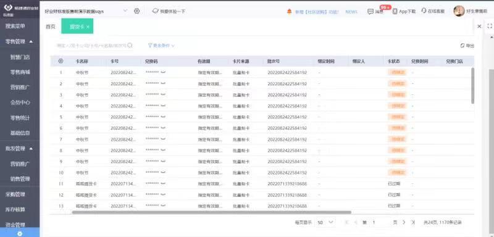Jump to the last page arrow

412,222
